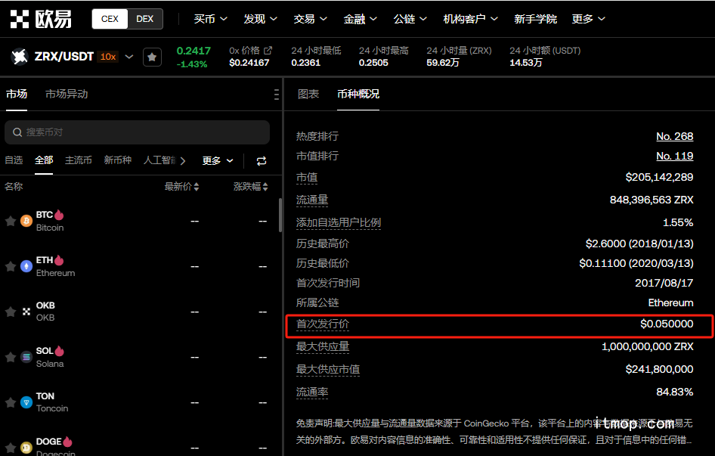The width and height of the screenshot is (715, 456).
Task: Click the $0.050000 initial price value
Action: [667, 324]
